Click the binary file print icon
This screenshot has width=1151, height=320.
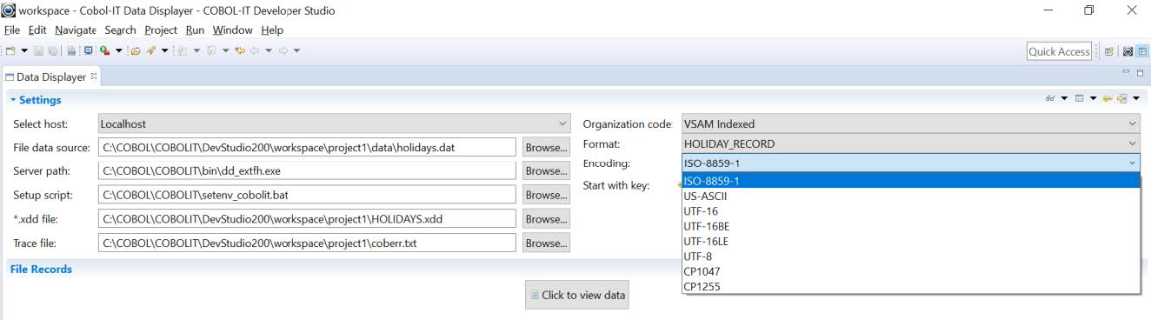tap(71, 50)
